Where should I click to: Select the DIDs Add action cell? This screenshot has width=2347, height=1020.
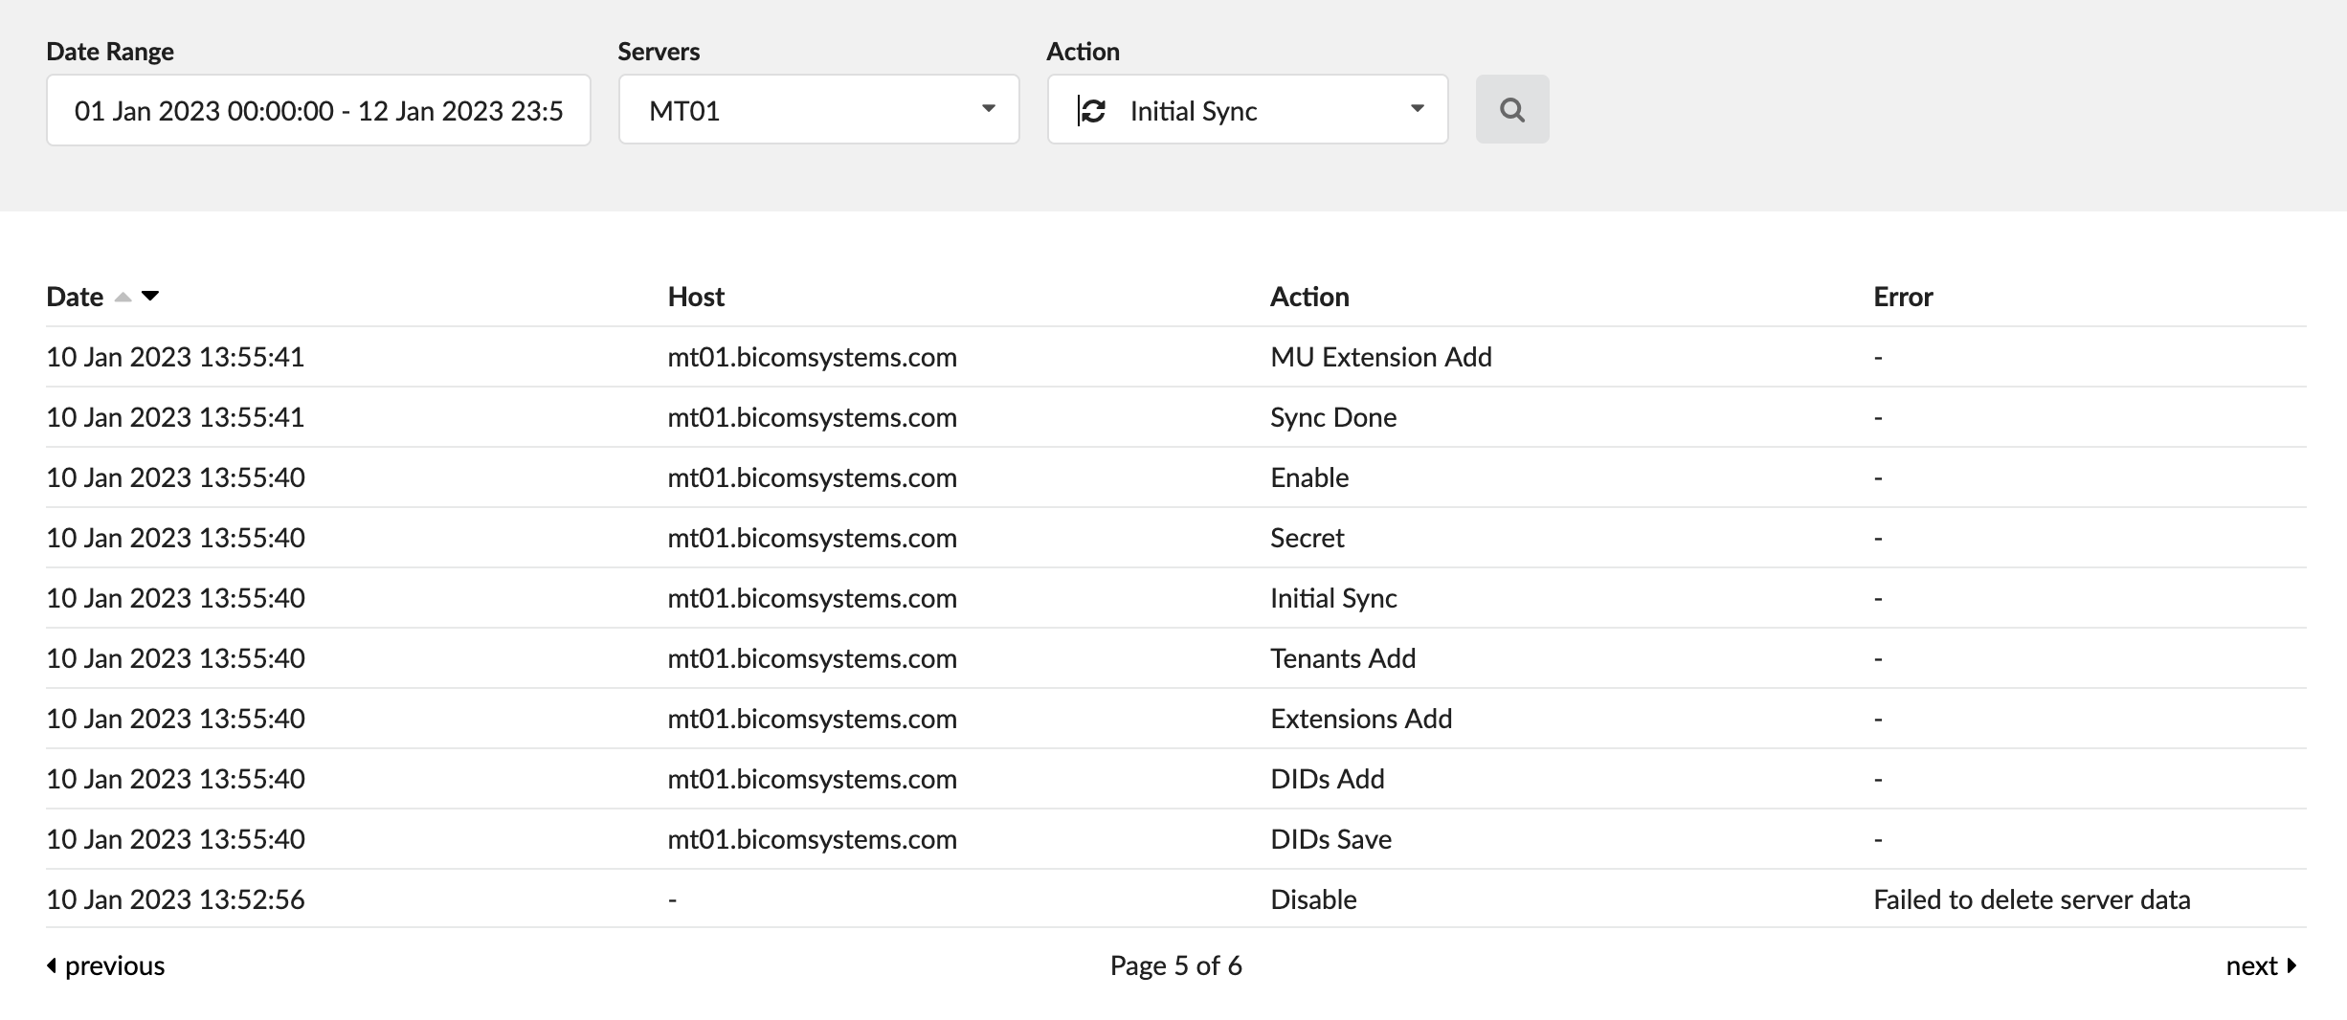click(x=1328, y=779)
